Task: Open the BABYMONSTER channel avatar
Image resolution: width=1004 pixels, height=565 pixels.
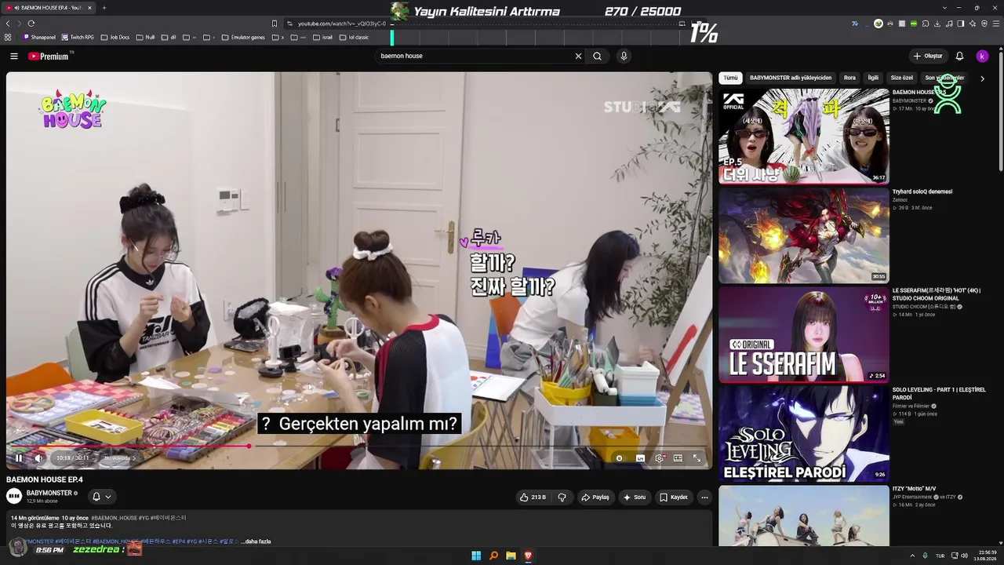Action: 14,496
